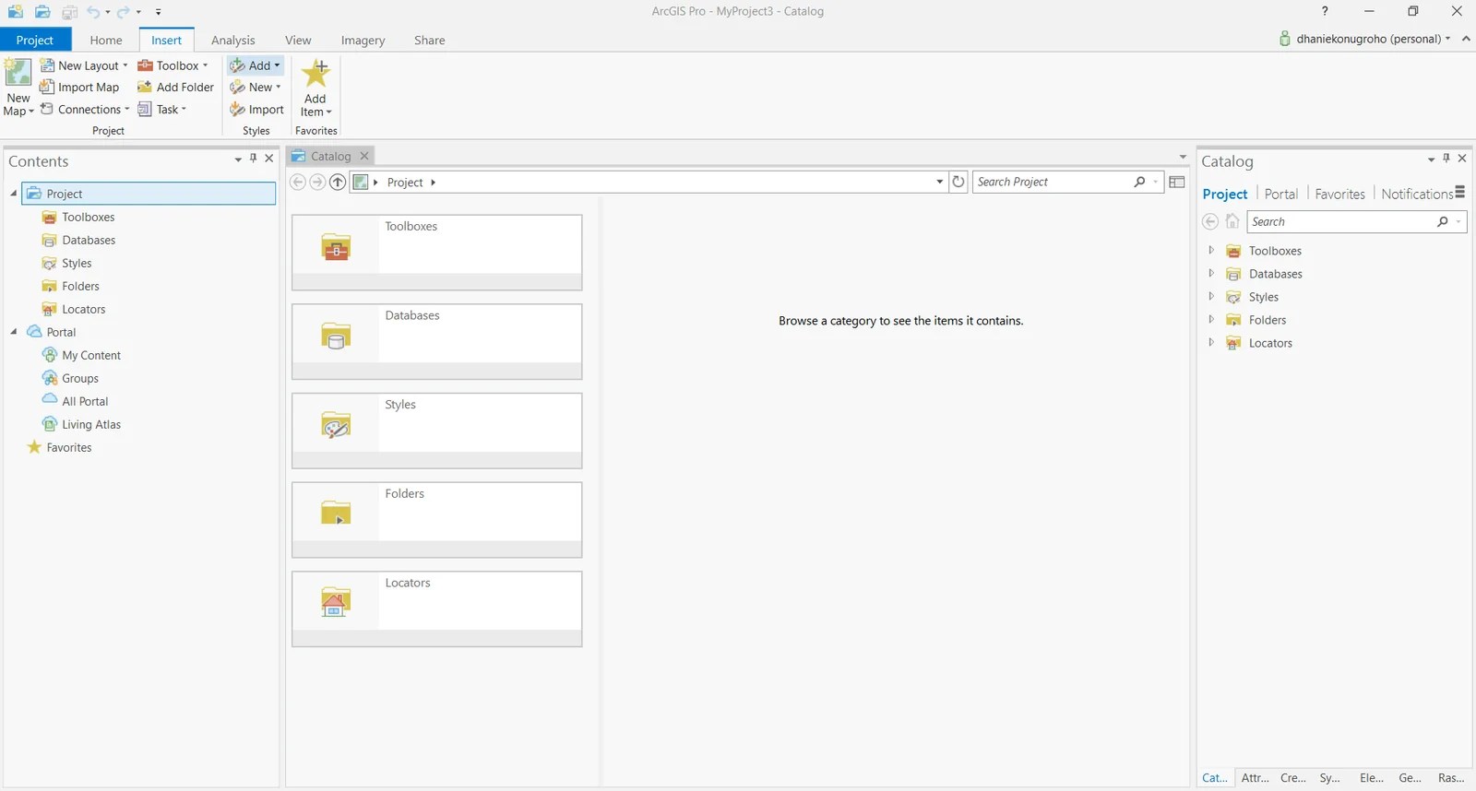Click the New Map icon
This screenshot has width=1476, height=791.
(18, 73)
